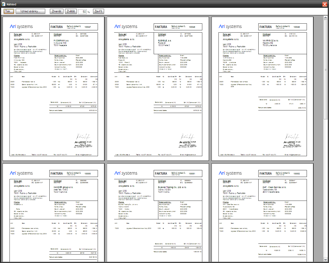
Task: Click the FAKTURA heading on invoice 100050
Action: (x=57, y=174)
